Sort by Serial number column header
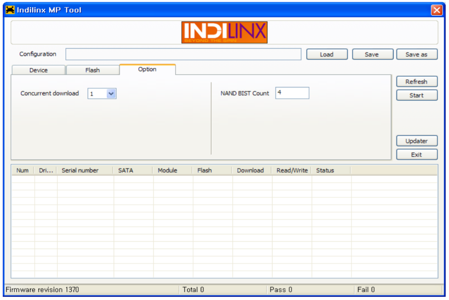 tap(85, 171)
